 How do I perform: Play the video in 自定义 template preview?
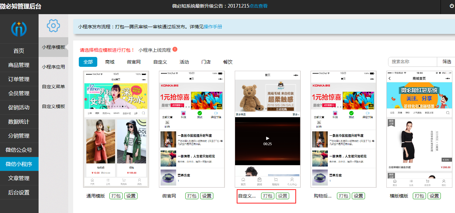(x=267, y=139)
